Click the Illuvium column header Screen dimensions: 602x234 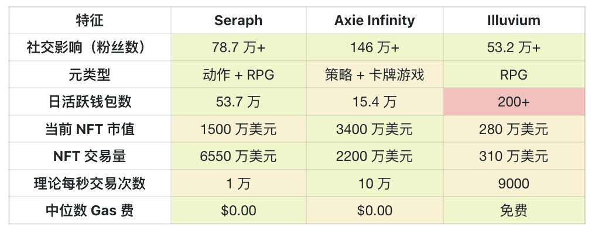514,20
